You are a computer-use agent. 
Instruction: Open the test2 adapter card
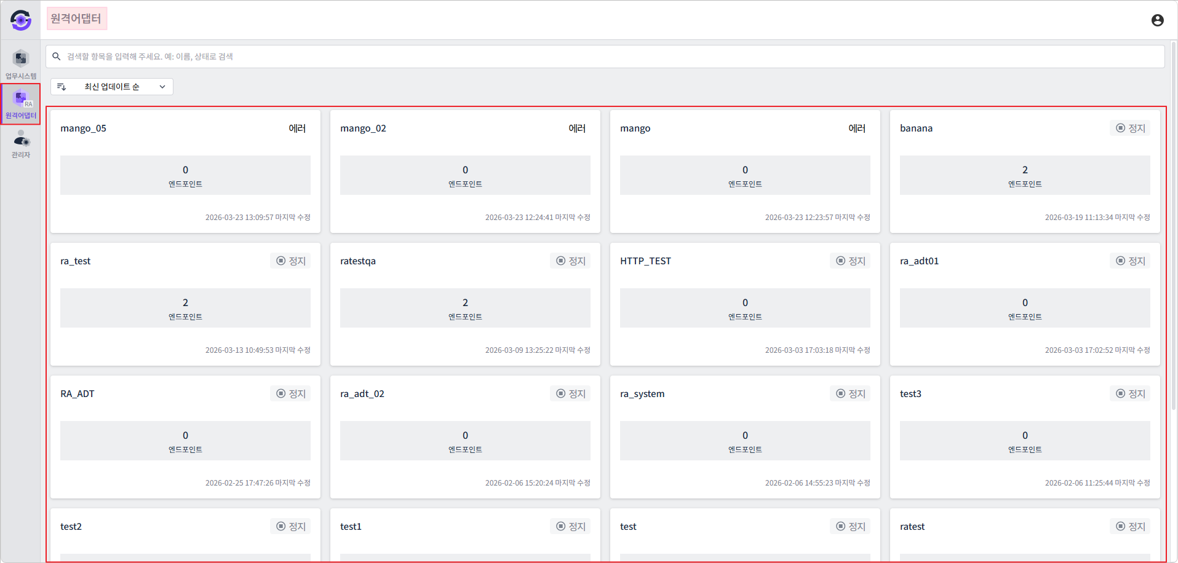point(185,535)
